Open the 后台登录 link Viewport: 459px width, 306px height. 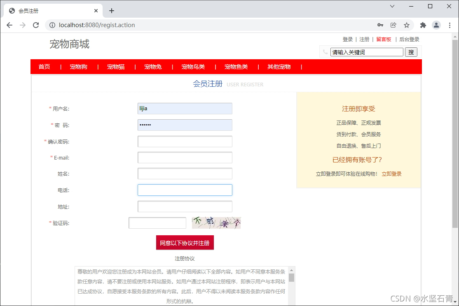tap(409, 39)
